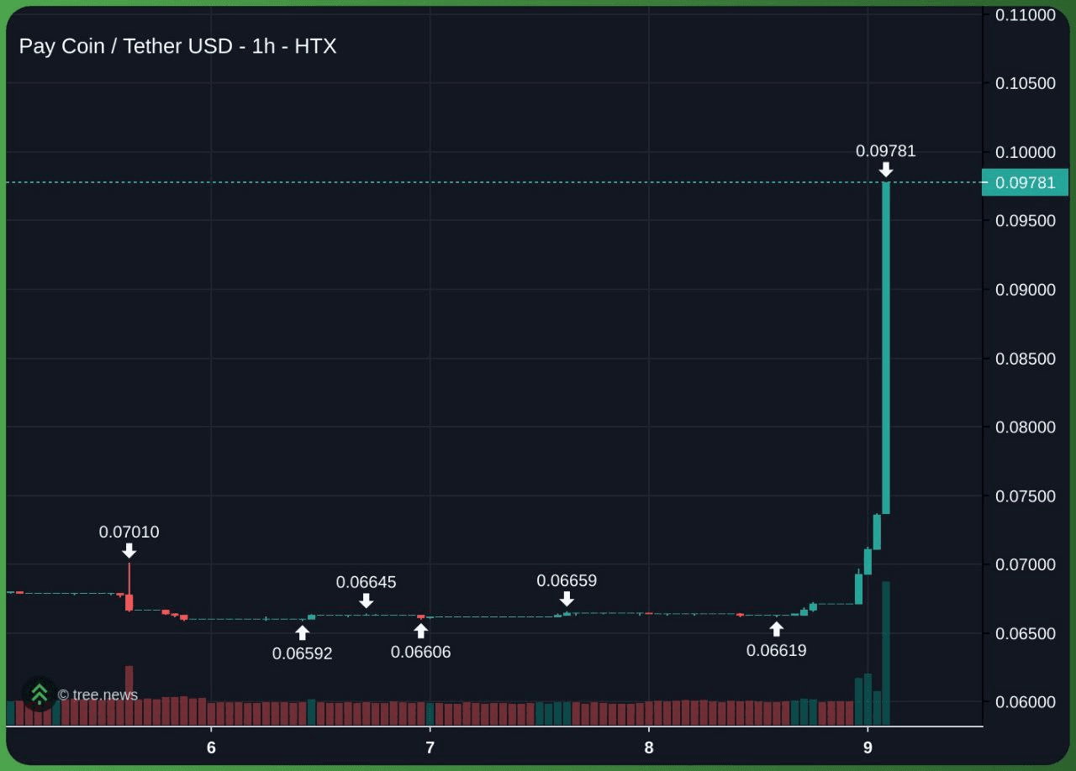Click the 0.06659 price annotation
This screenshot has height=771, width=1076.
pyautogui.click(x=567, y=580)
